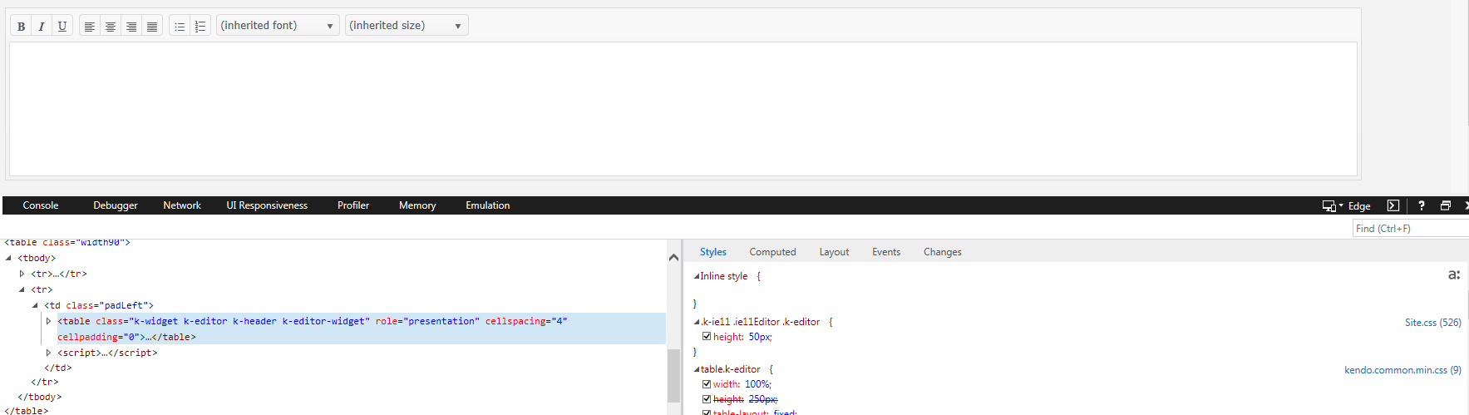Expand the script node

[x=48, y=353]
